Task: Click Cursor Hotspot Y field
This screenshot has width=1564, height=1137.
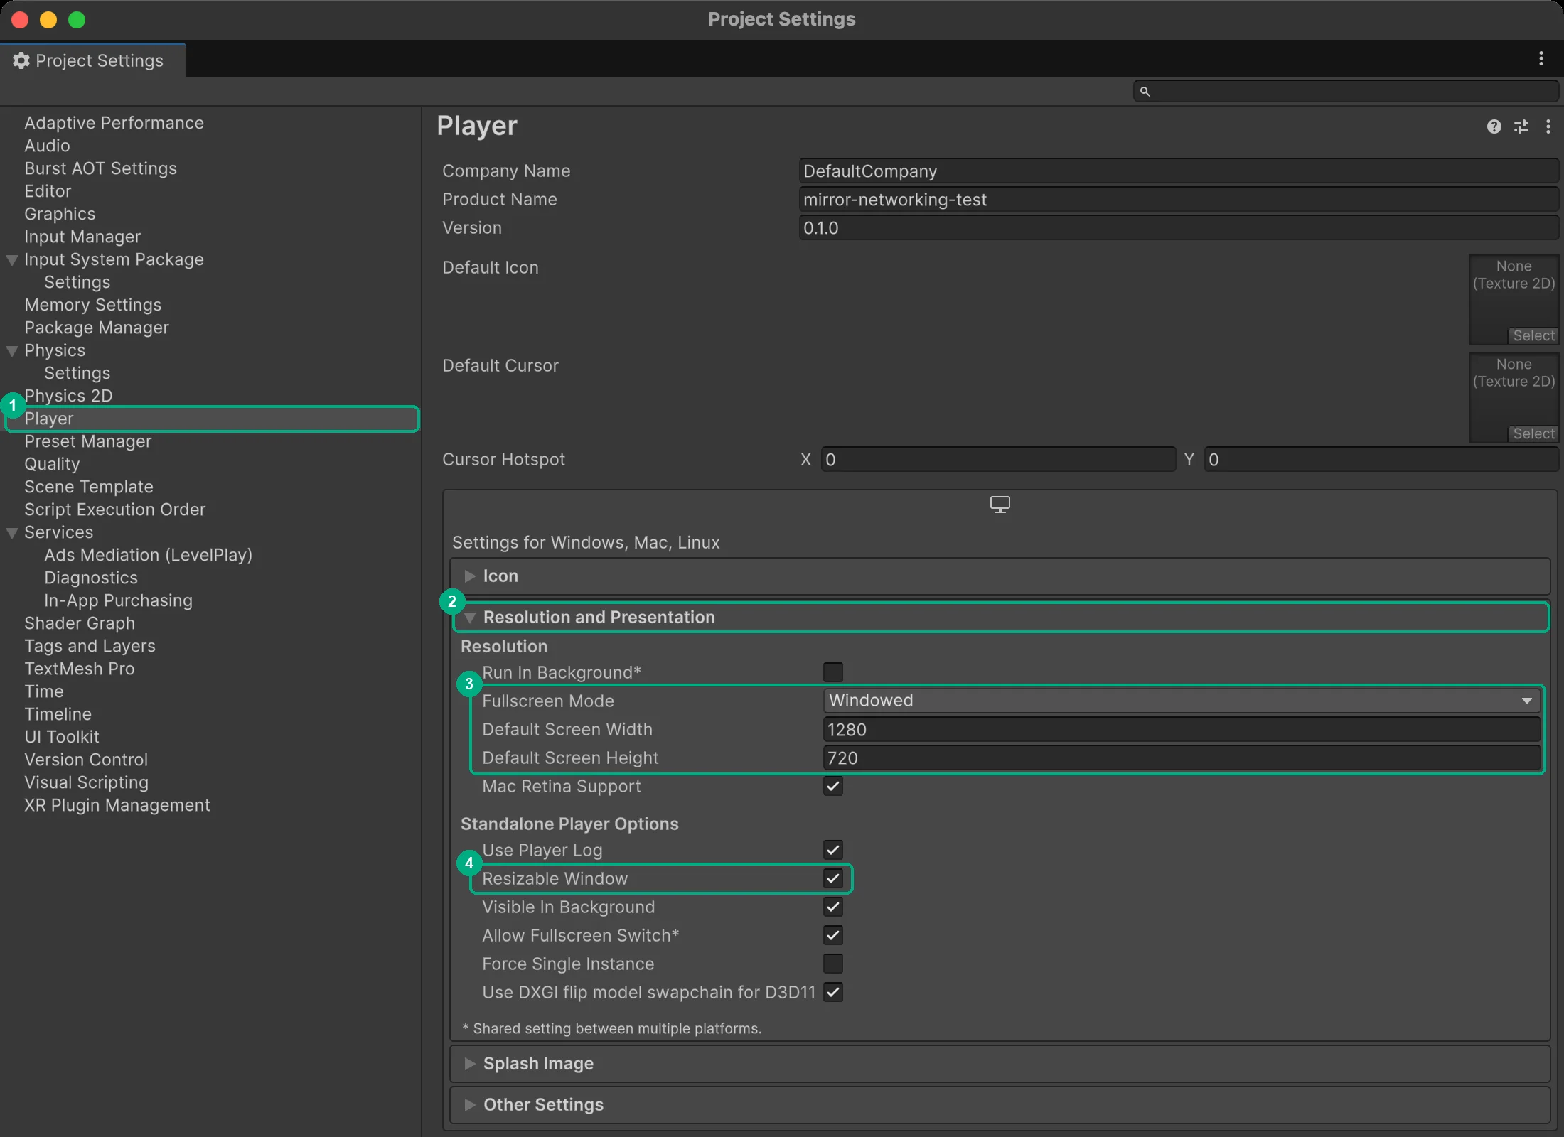Action: tap(1381, 460)
